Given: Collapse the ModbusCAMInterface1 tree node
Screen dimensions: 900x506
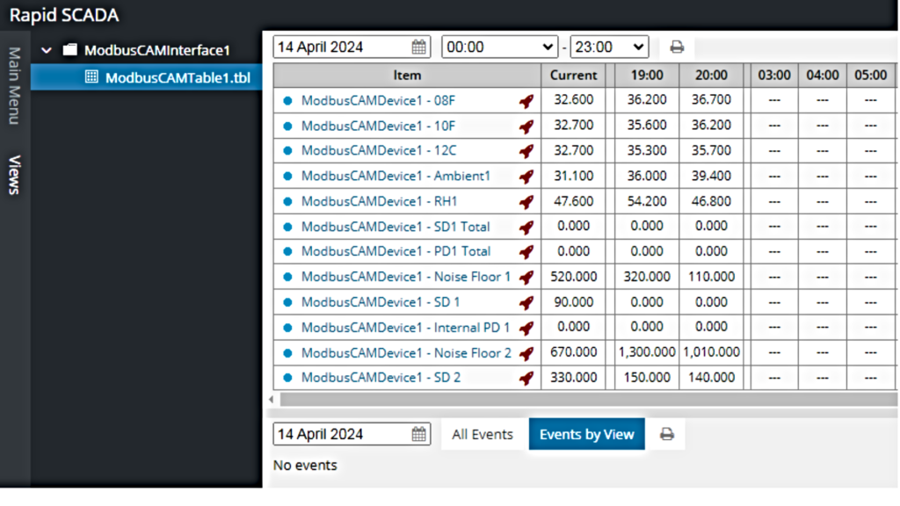Looking at the screenshot, I should point(46,51).
